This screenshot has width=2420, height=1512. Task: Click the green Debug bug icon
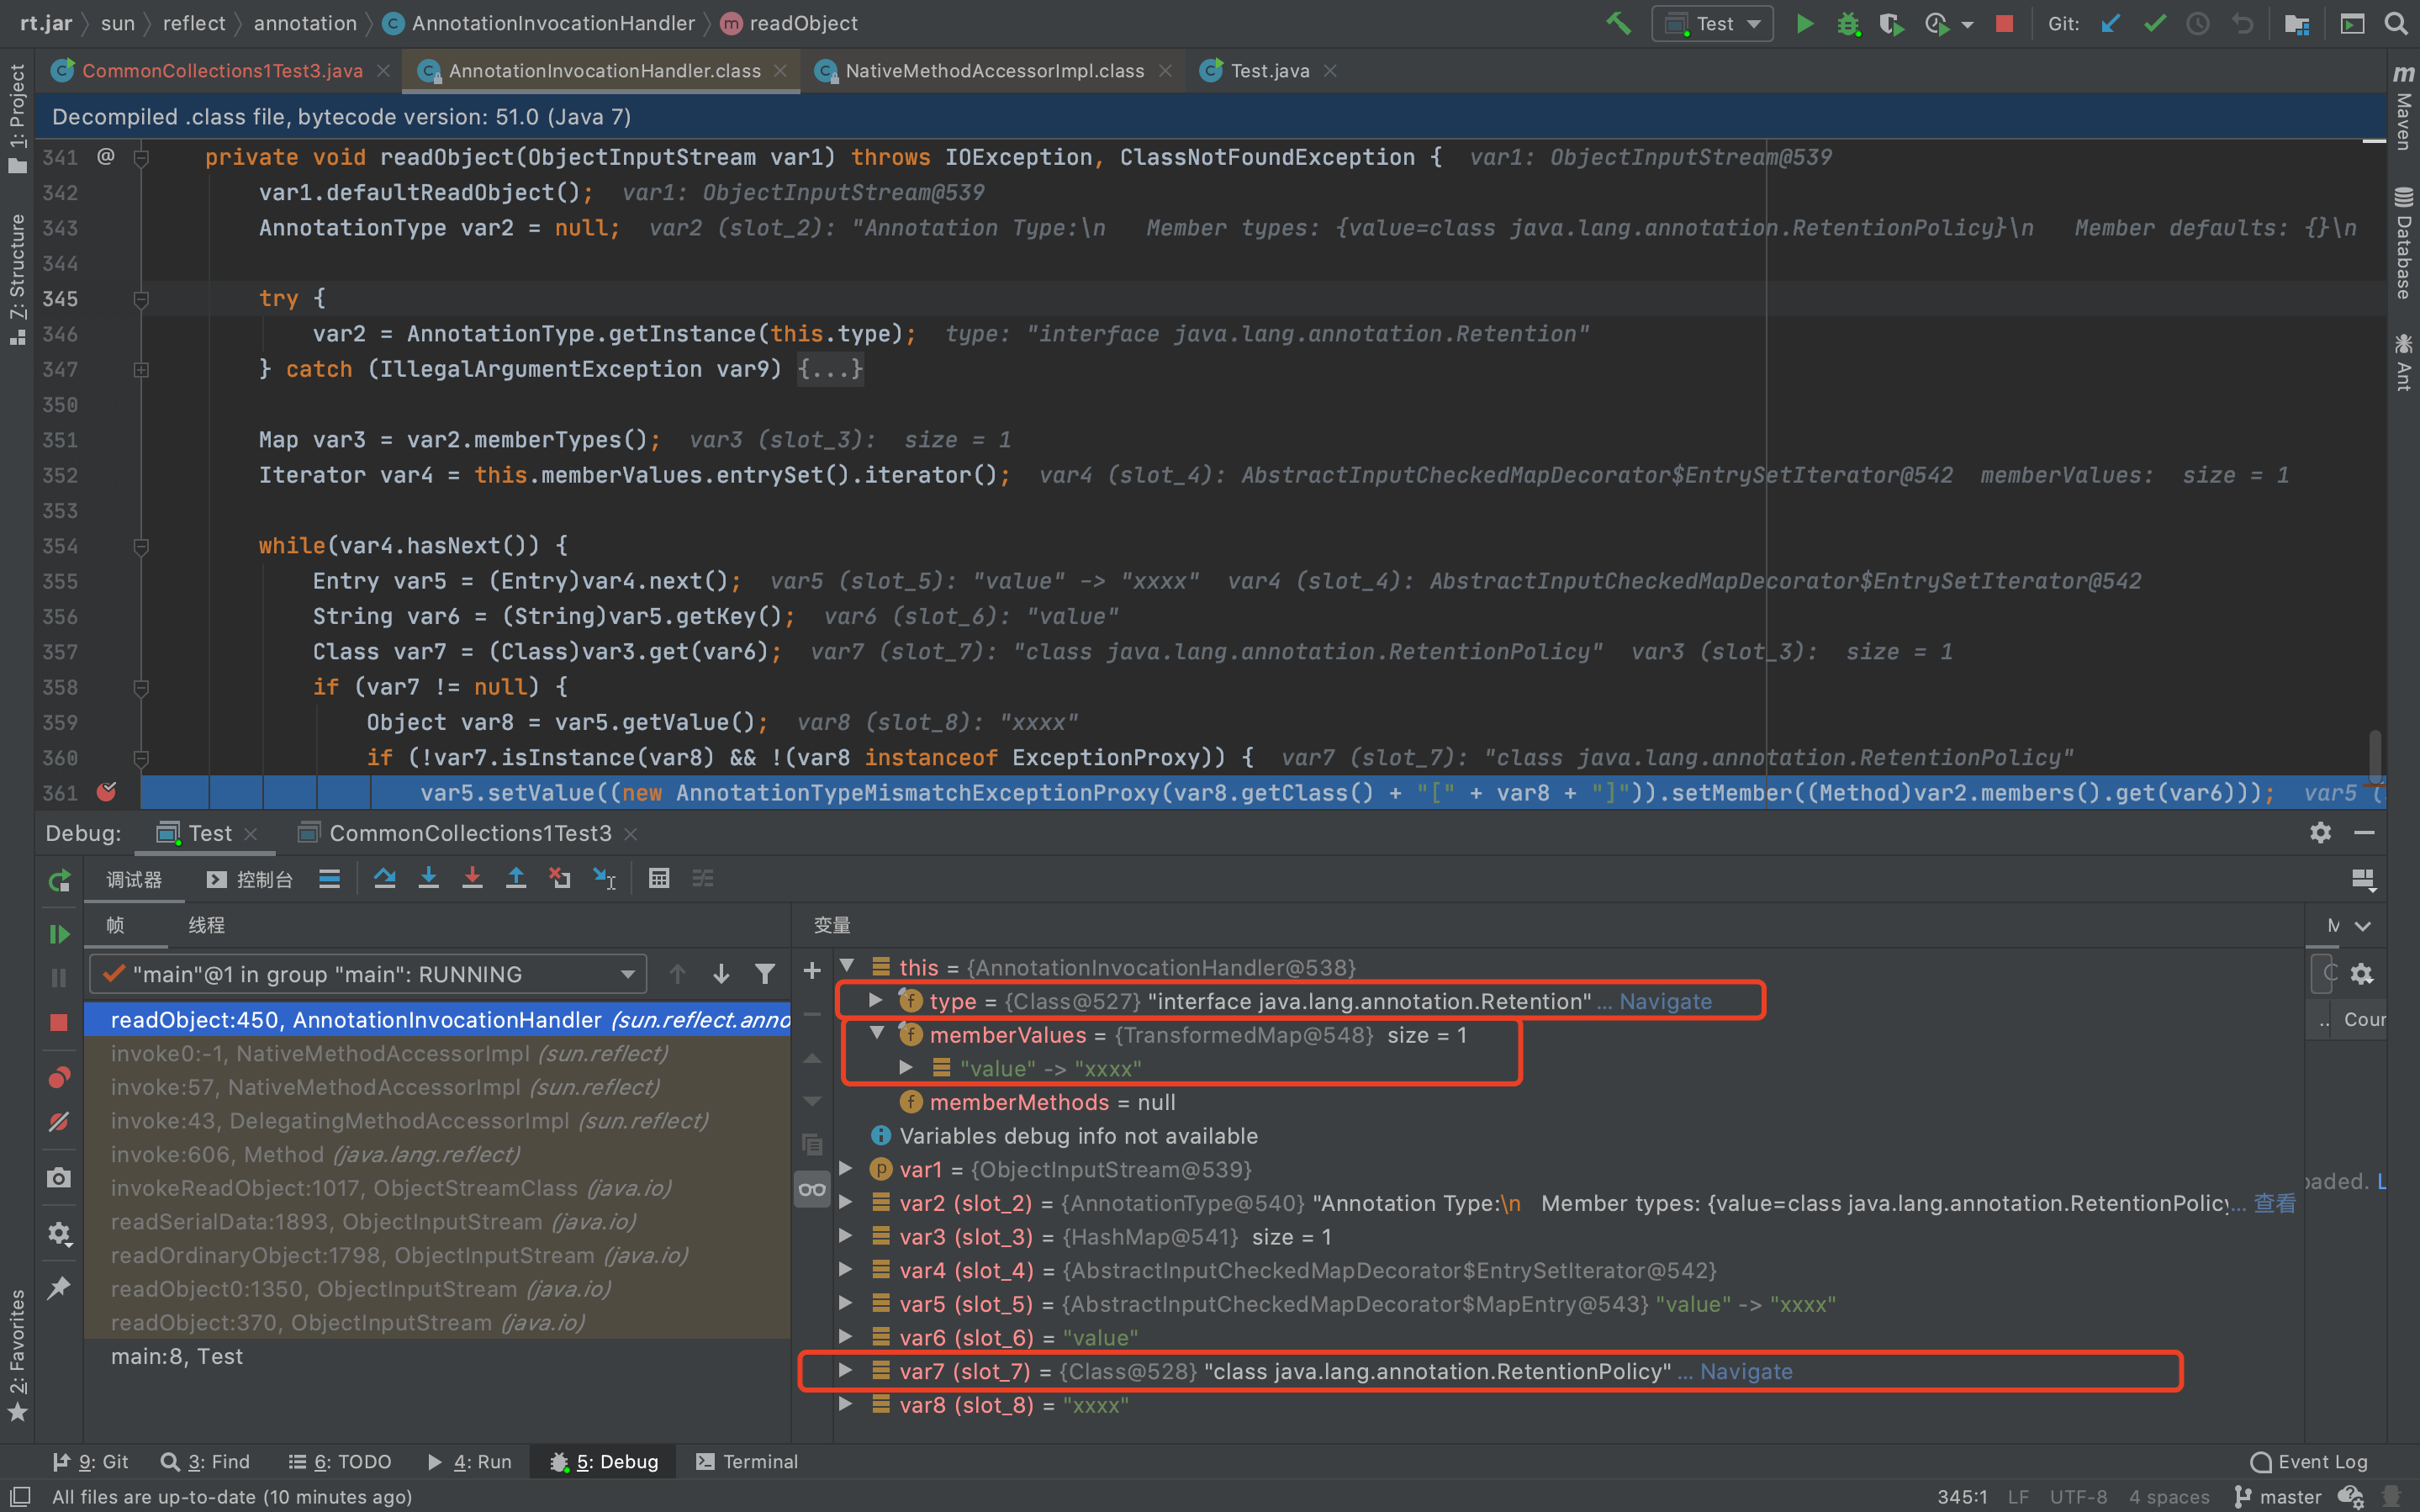[1847, 23]
